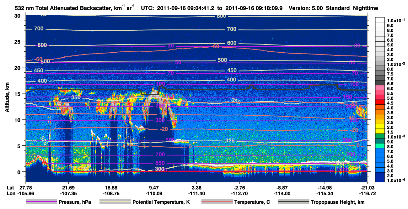Viewport: 408px width, 209px height.
Task: Click the Temperature, C legend label
Action: pos(252,202)
